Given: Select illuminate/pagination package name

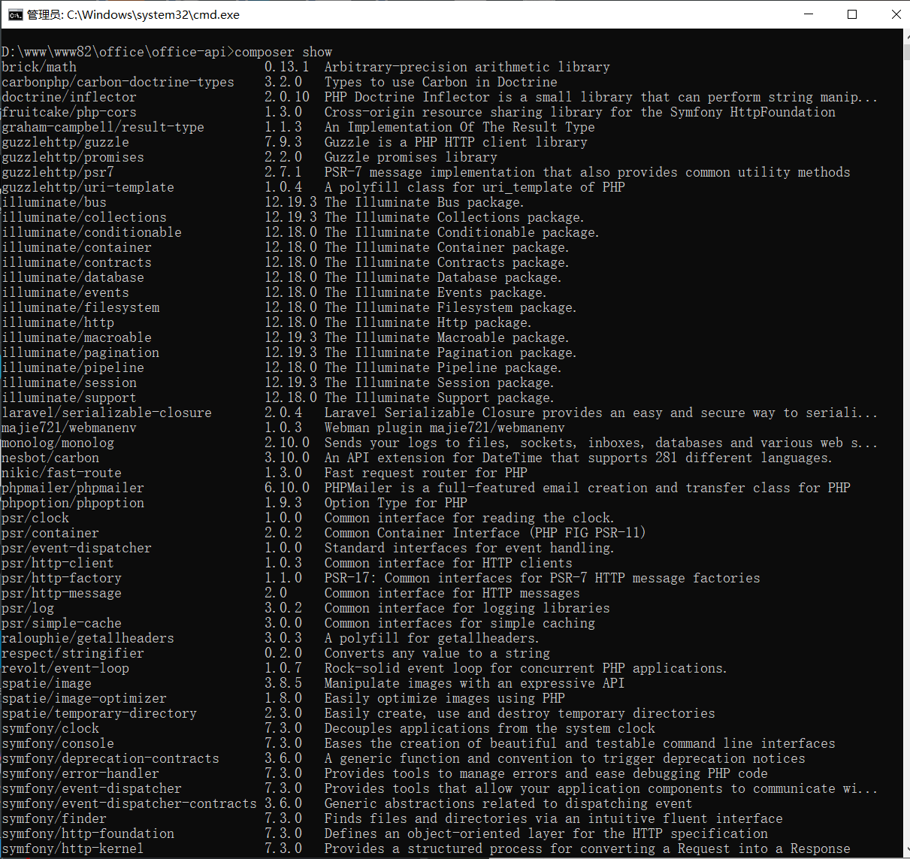Looking at the screenshot, I should click(80, 352).
